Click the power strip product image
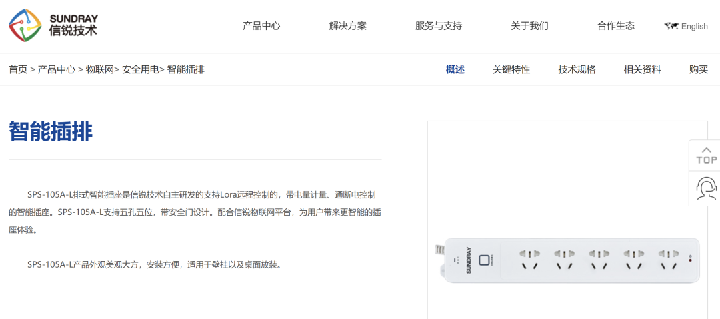Screen dimensions: 720x319 pos(567,260)
